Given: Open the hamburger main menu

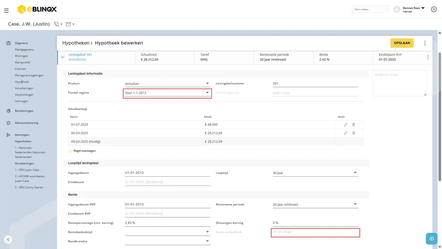Looking at the screenshot, I should [x=6, y=10].
